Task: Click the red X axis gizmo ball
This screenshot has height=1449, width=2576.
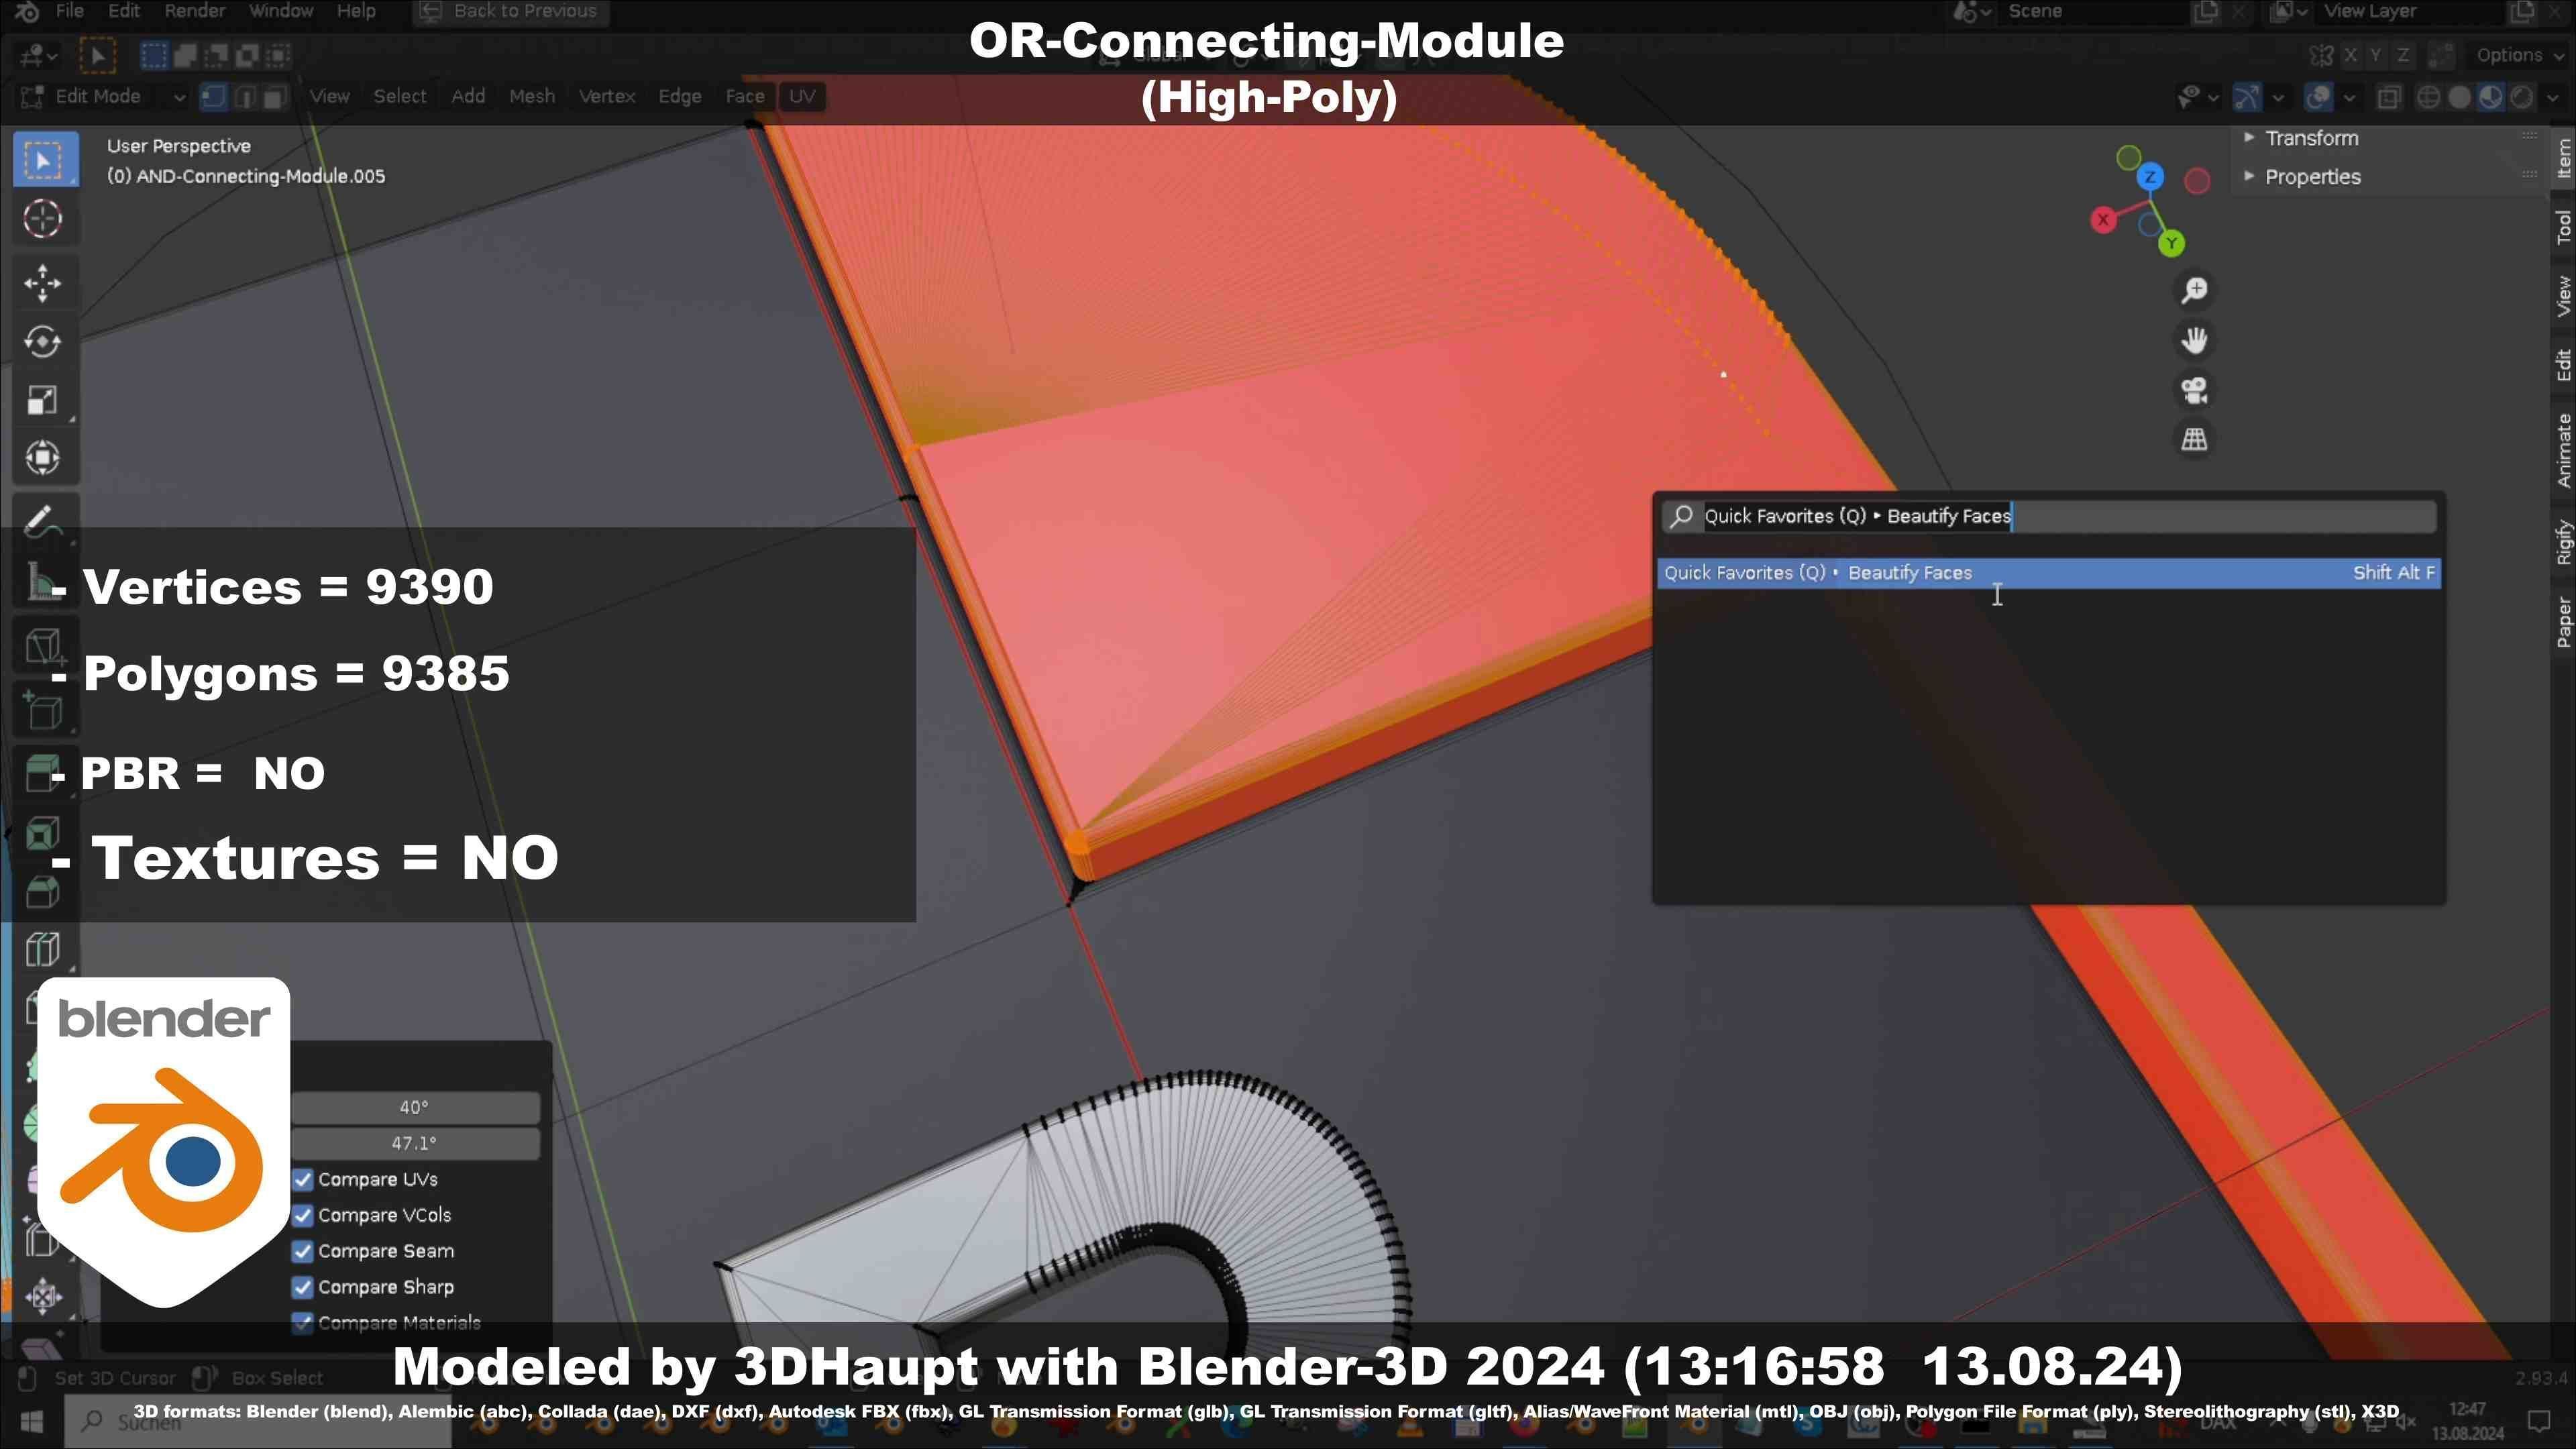Action: point(2103,220)
